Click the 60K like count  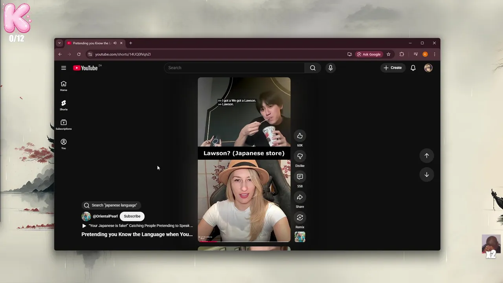coord(300,145)
